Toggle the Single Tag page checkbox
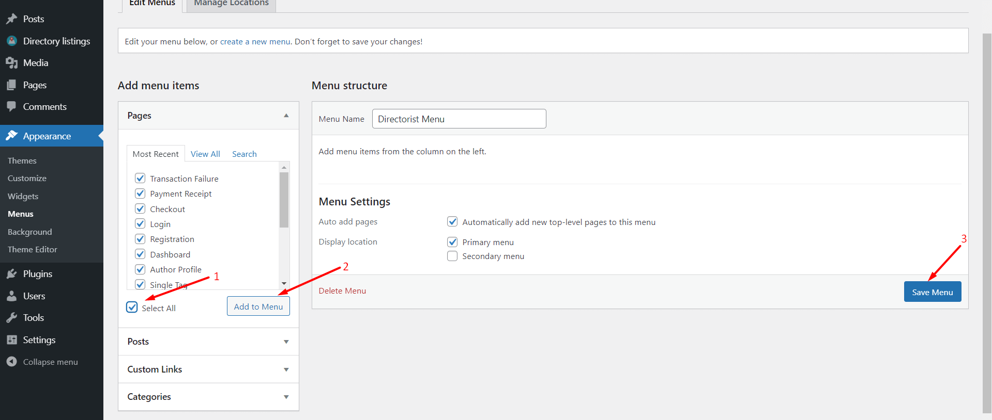The height and width of the screenshot is (420, 992). coord(140,284)
